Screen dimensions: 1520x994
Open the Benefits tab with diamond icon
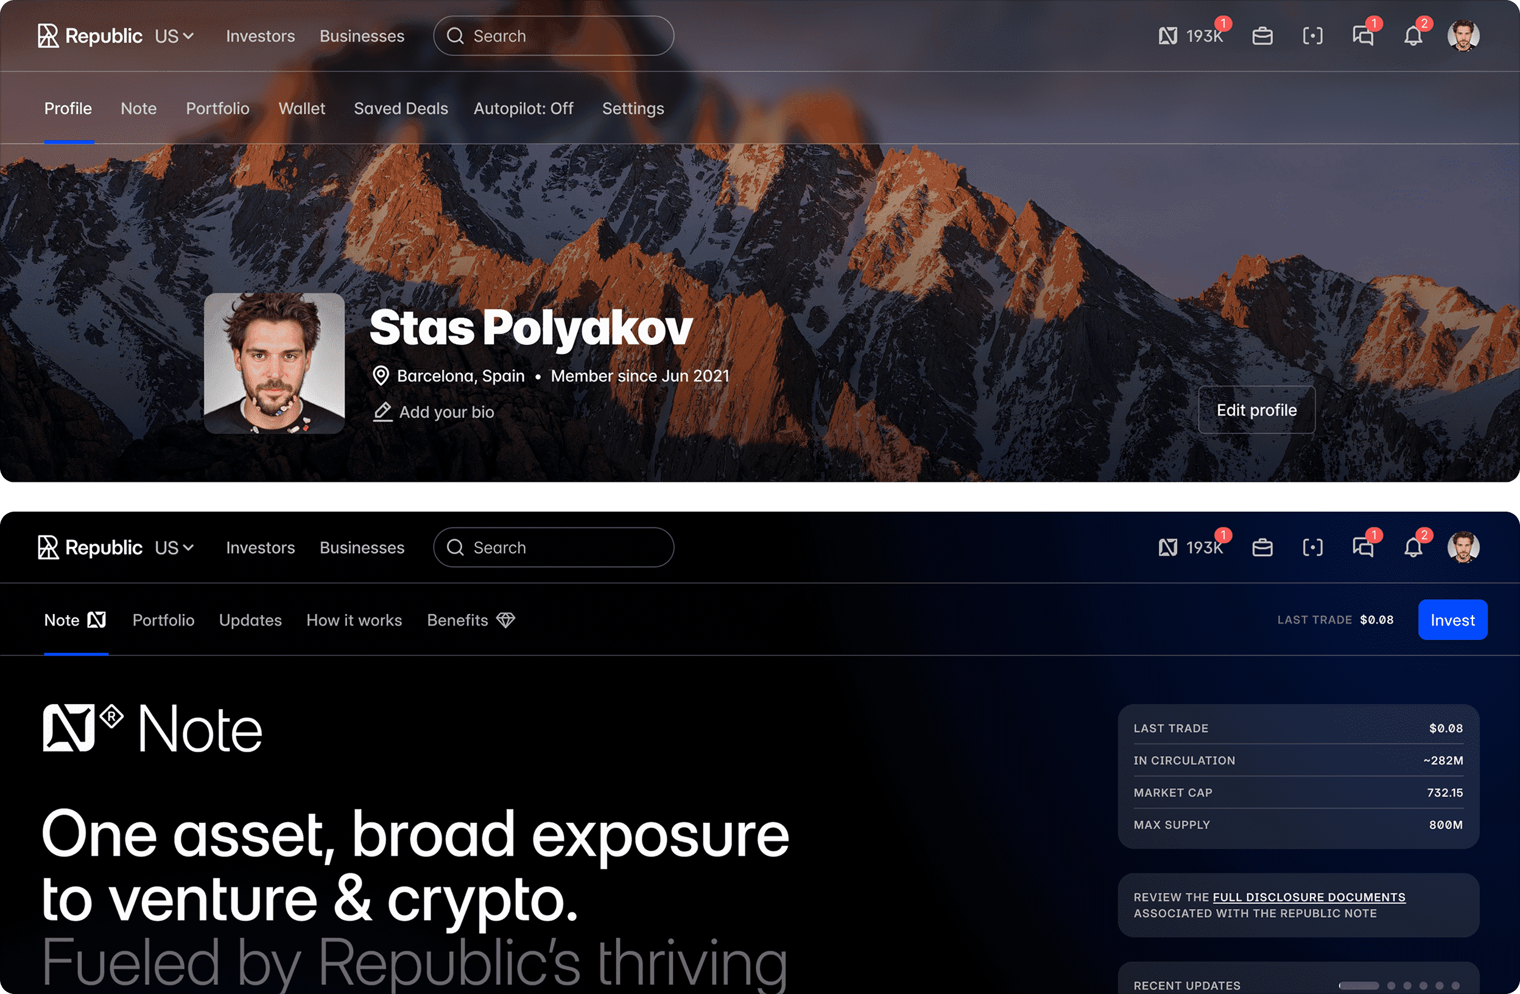tap(471, 620)
